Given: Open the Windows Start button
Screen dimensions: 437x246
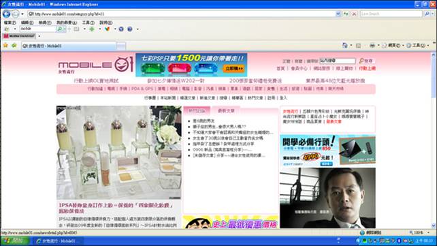Looking at the screenshot, I should (x=16, y=241).
